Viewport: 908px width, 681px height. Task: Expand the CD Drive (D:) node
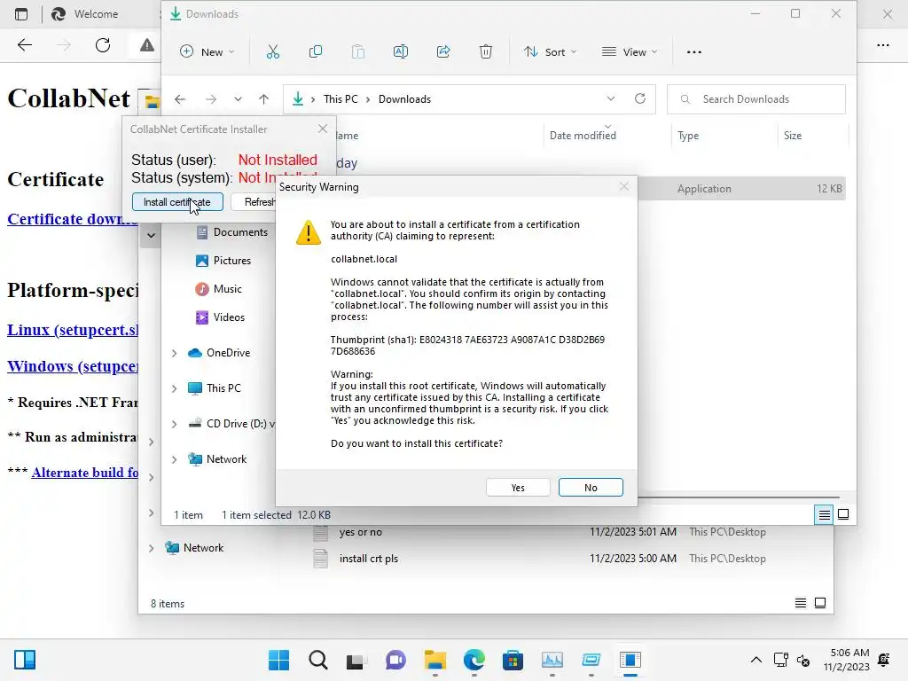[175, 424]
